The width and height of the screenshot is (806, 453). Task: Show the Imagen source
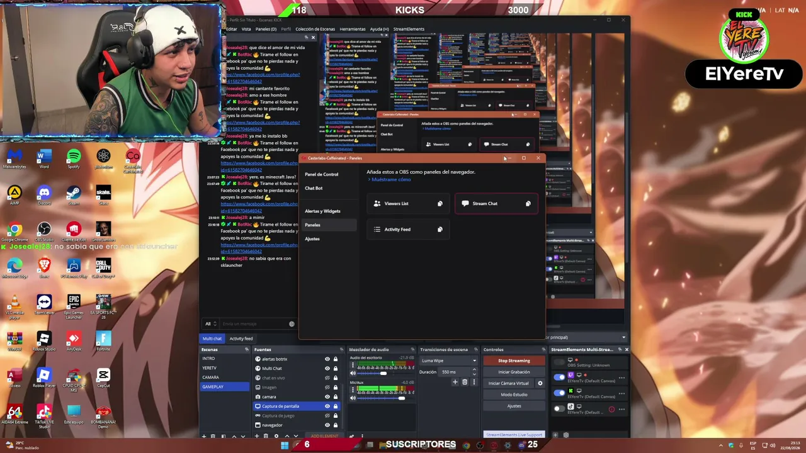click(x=327, y=388)
